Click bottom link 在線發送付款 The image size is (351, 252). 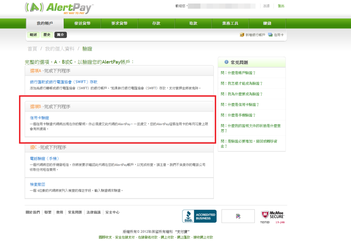point(148,237)
